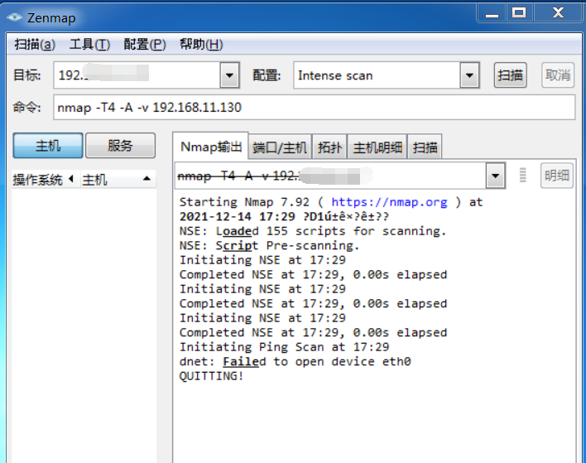The image size is (586, 463).
Task: Click the 目标 target input field
Action: [137, 75]
